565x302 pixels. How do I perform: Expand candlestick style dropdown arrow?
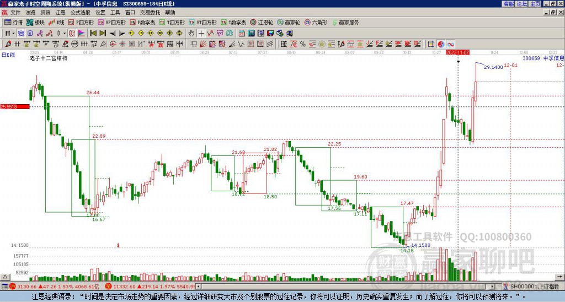click(65, 34)
